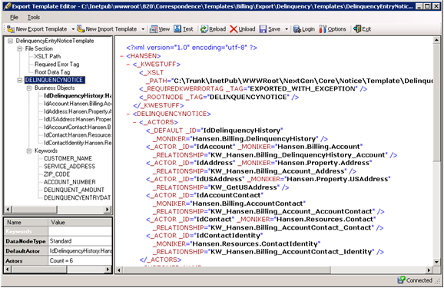Collapse the DelinquencyEntryNoticeTemplate root node
444x288 pixels.
coord(11,41)
